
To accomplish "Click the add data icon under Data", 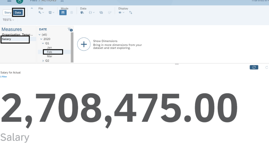I will tap(82, 13).
